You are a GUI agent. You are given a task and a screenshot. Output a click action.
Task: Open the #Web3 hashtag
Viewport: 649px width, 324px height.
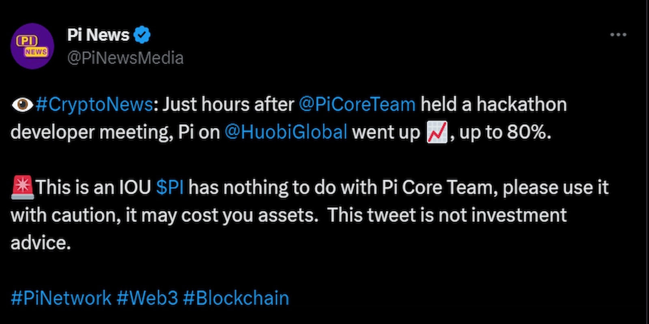(x=147, y=298)
